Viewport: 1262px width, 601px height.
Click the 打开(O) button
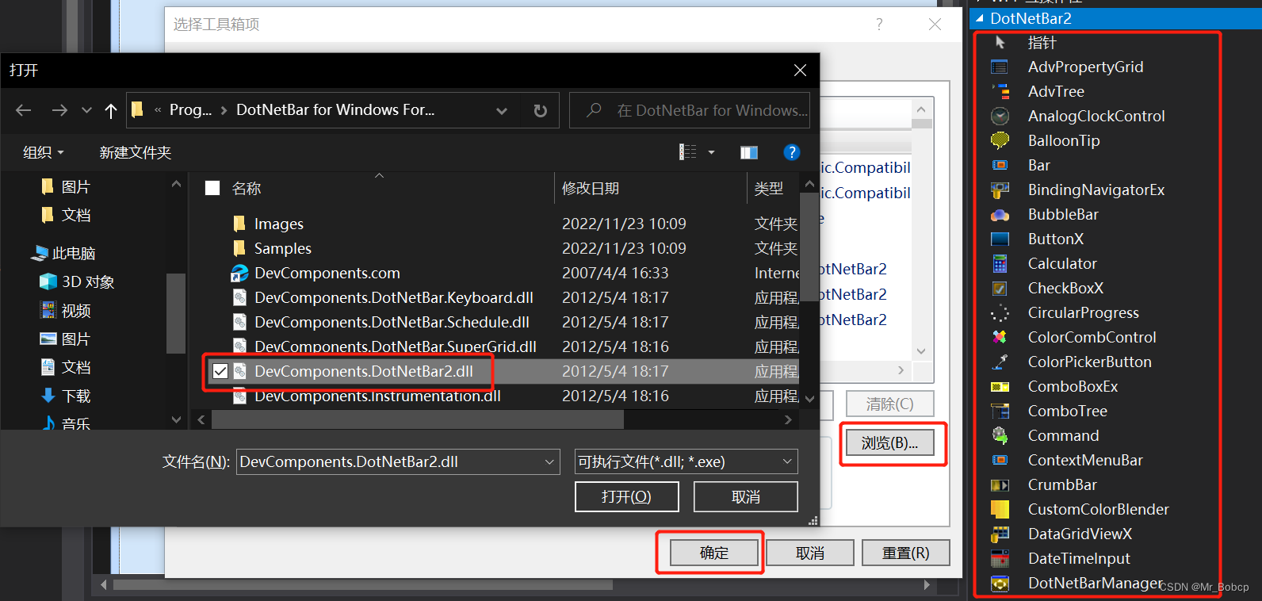click(x=626, y=496)
